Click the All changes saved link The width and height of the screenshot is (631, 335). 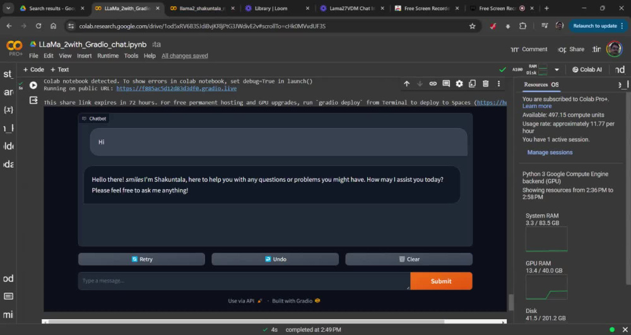pyautogui.click(x=185, y=56)
